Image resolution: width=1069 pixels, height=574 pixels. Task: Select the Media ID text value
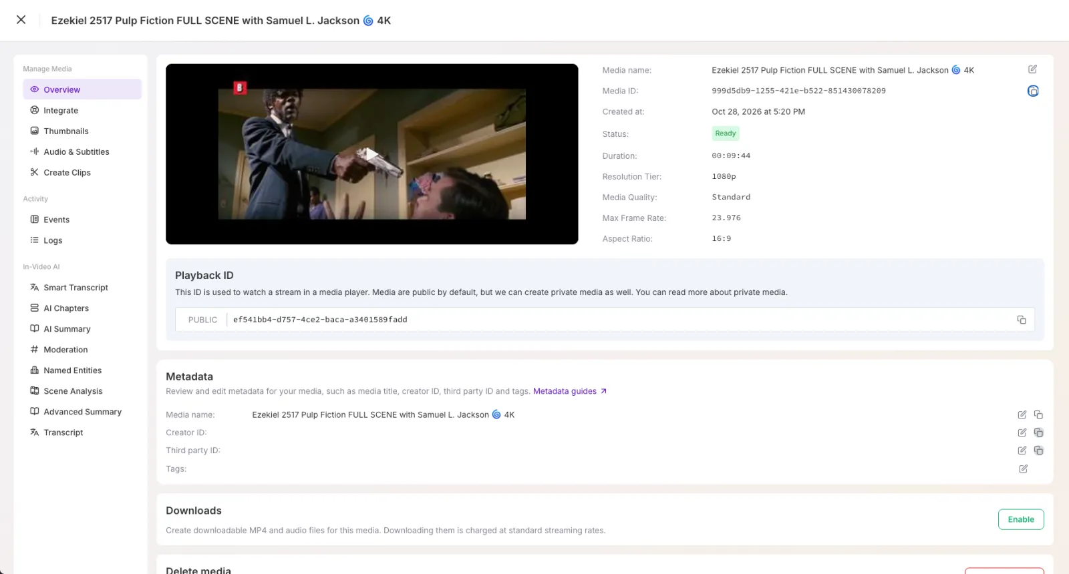tap(798, 91)
